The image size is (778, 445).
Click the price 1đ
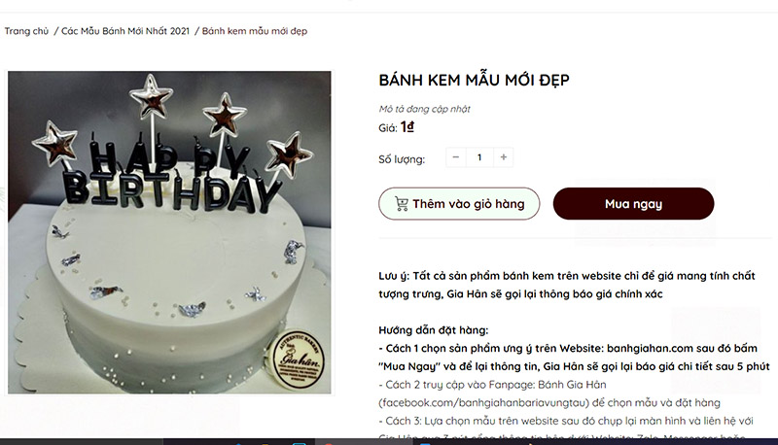tap(407, 126)
